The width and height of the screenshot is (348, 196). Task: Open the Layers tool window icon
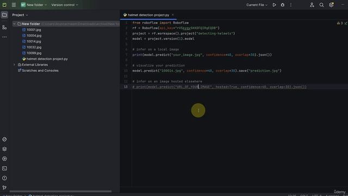click(4, 149)
